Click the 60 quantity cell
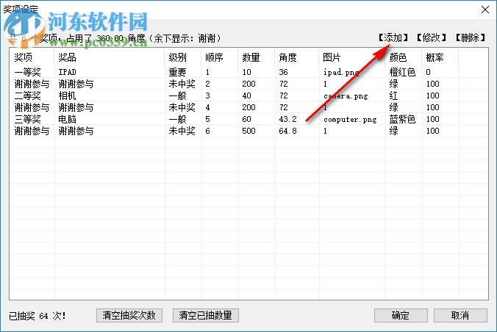This screenshot has height=332, width=497. tap(246, 119)
